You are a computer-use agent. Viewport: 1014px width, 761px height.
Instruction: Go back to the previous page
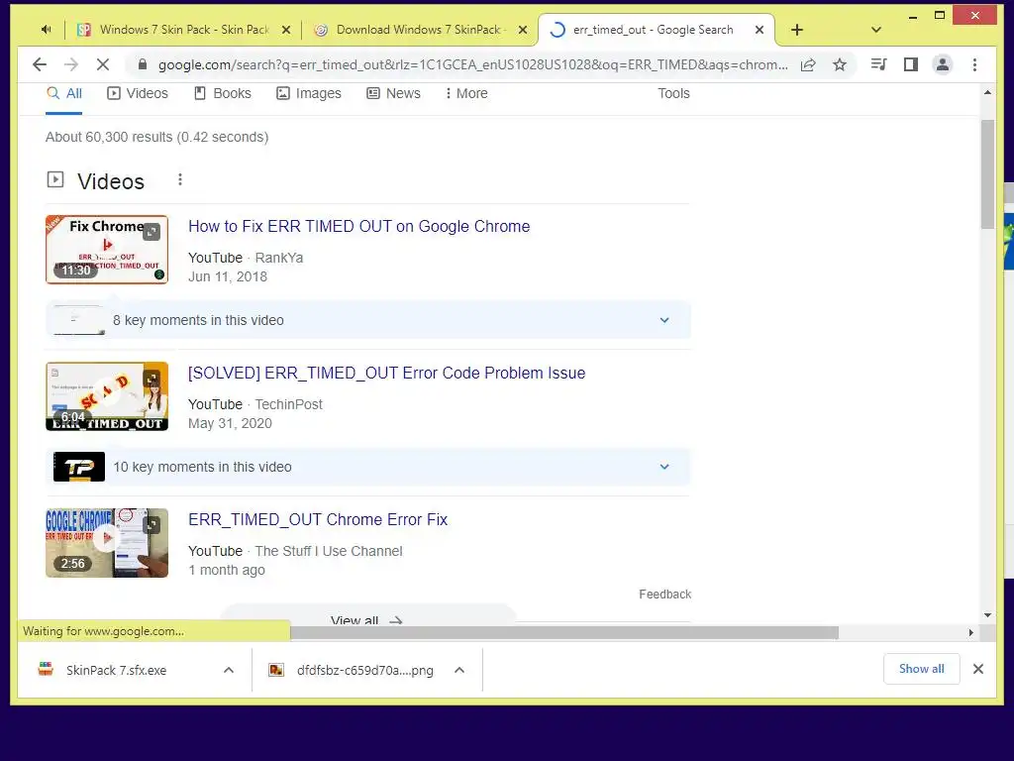click(40, 64)
